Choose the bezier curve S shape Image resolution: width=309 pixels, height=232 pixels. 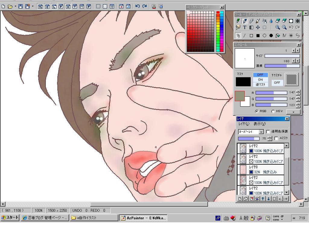tap(298, 36)
